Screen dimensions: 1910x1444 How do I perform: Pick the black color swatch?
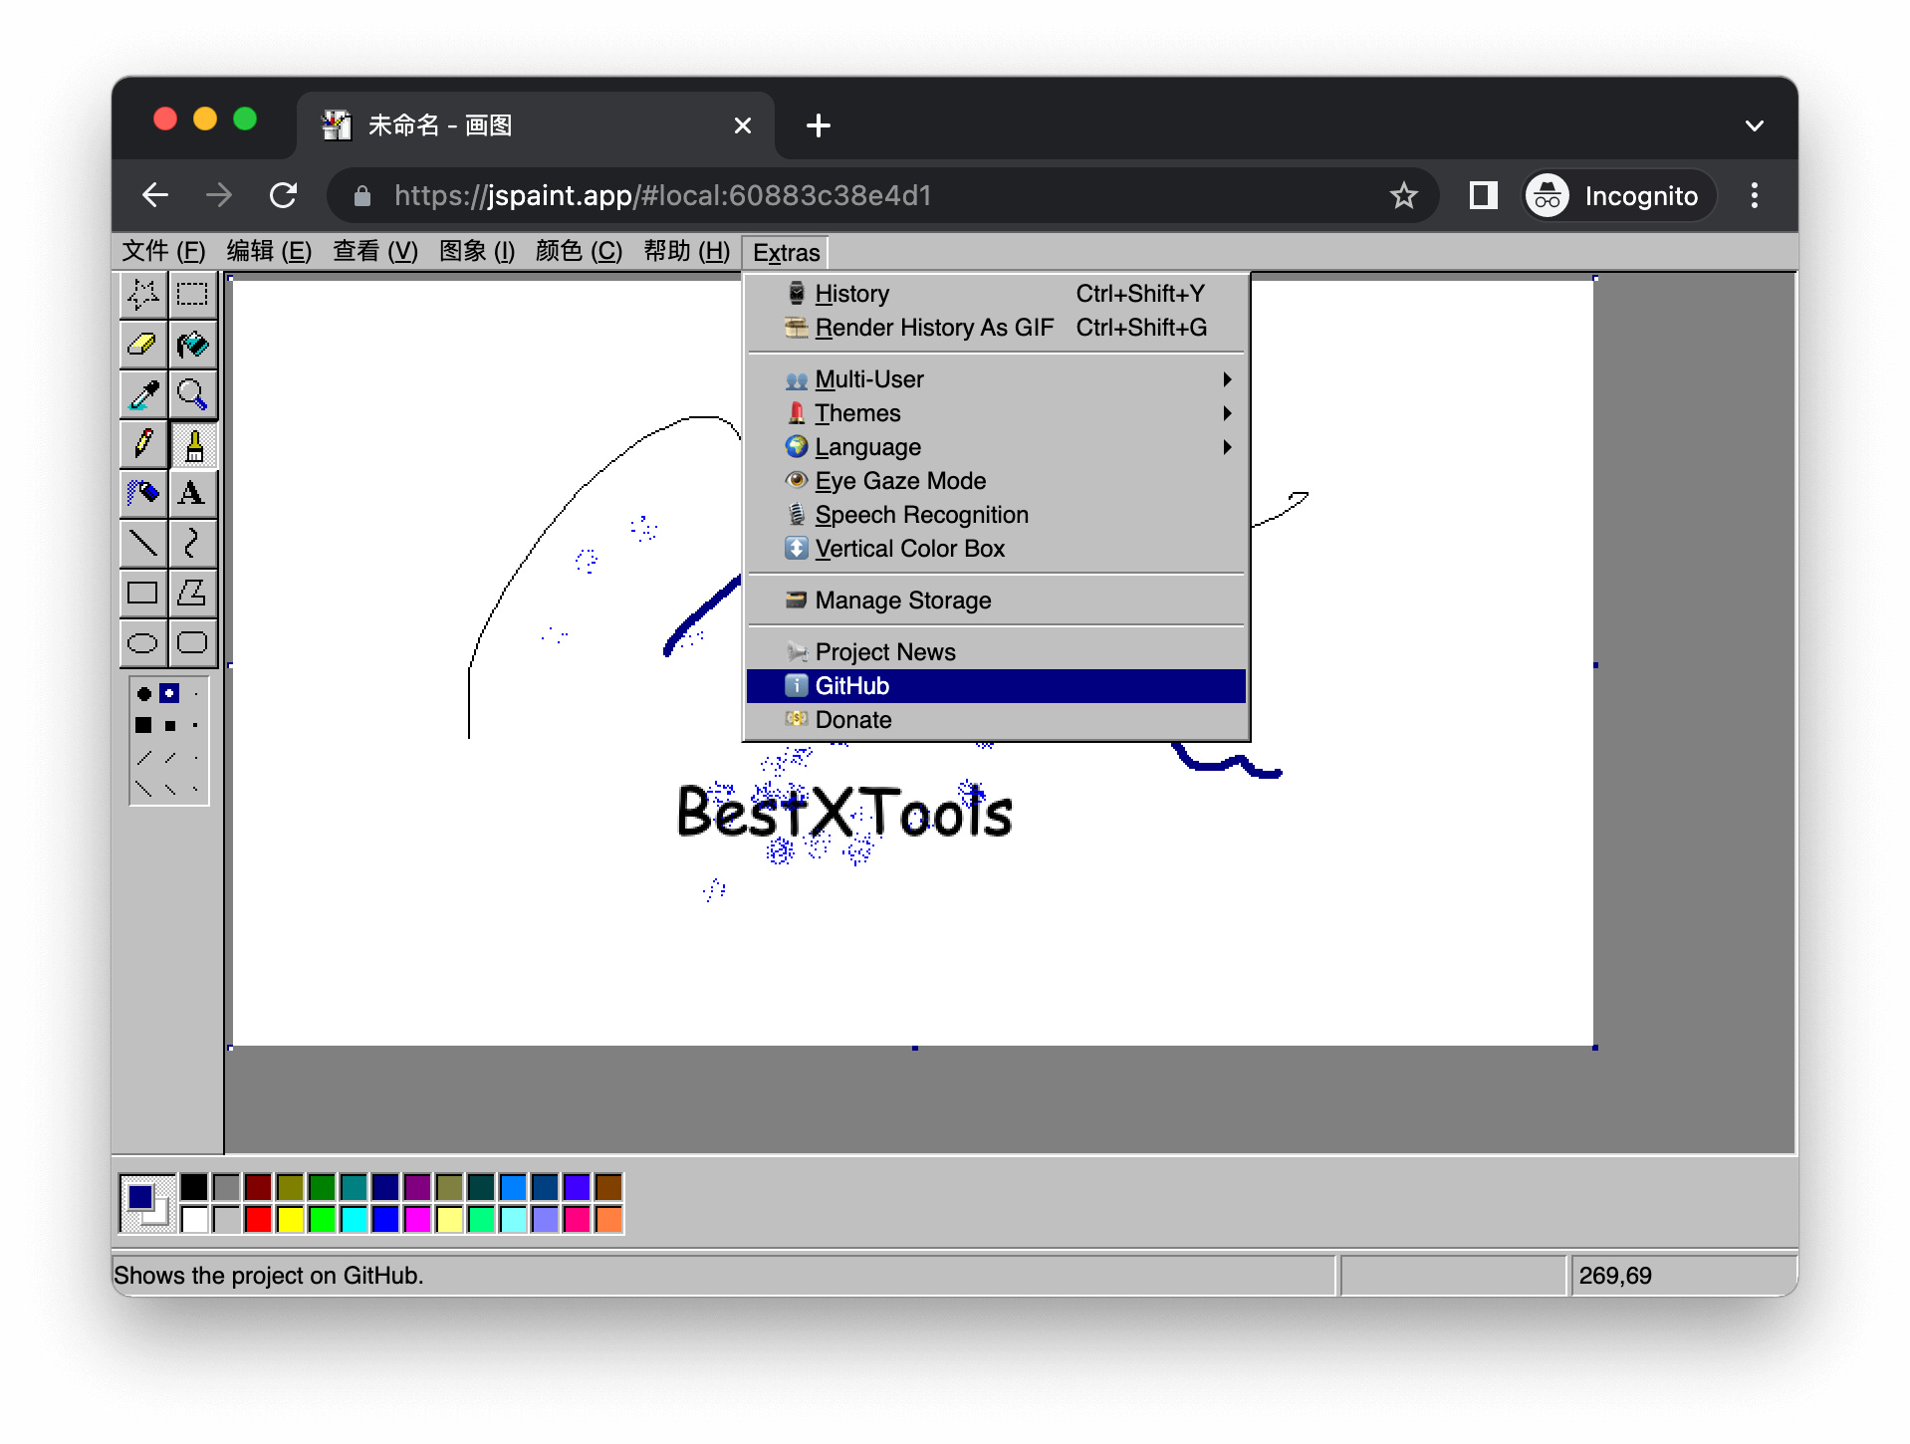195,1187
